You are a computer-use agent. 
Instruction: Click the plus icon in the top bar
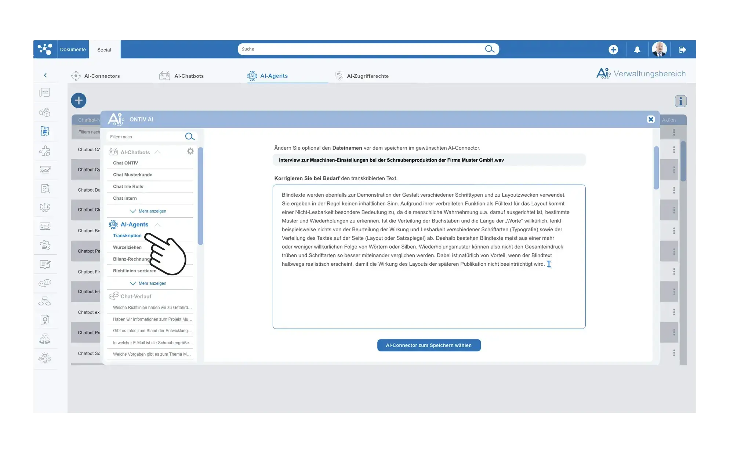point(613,50)
